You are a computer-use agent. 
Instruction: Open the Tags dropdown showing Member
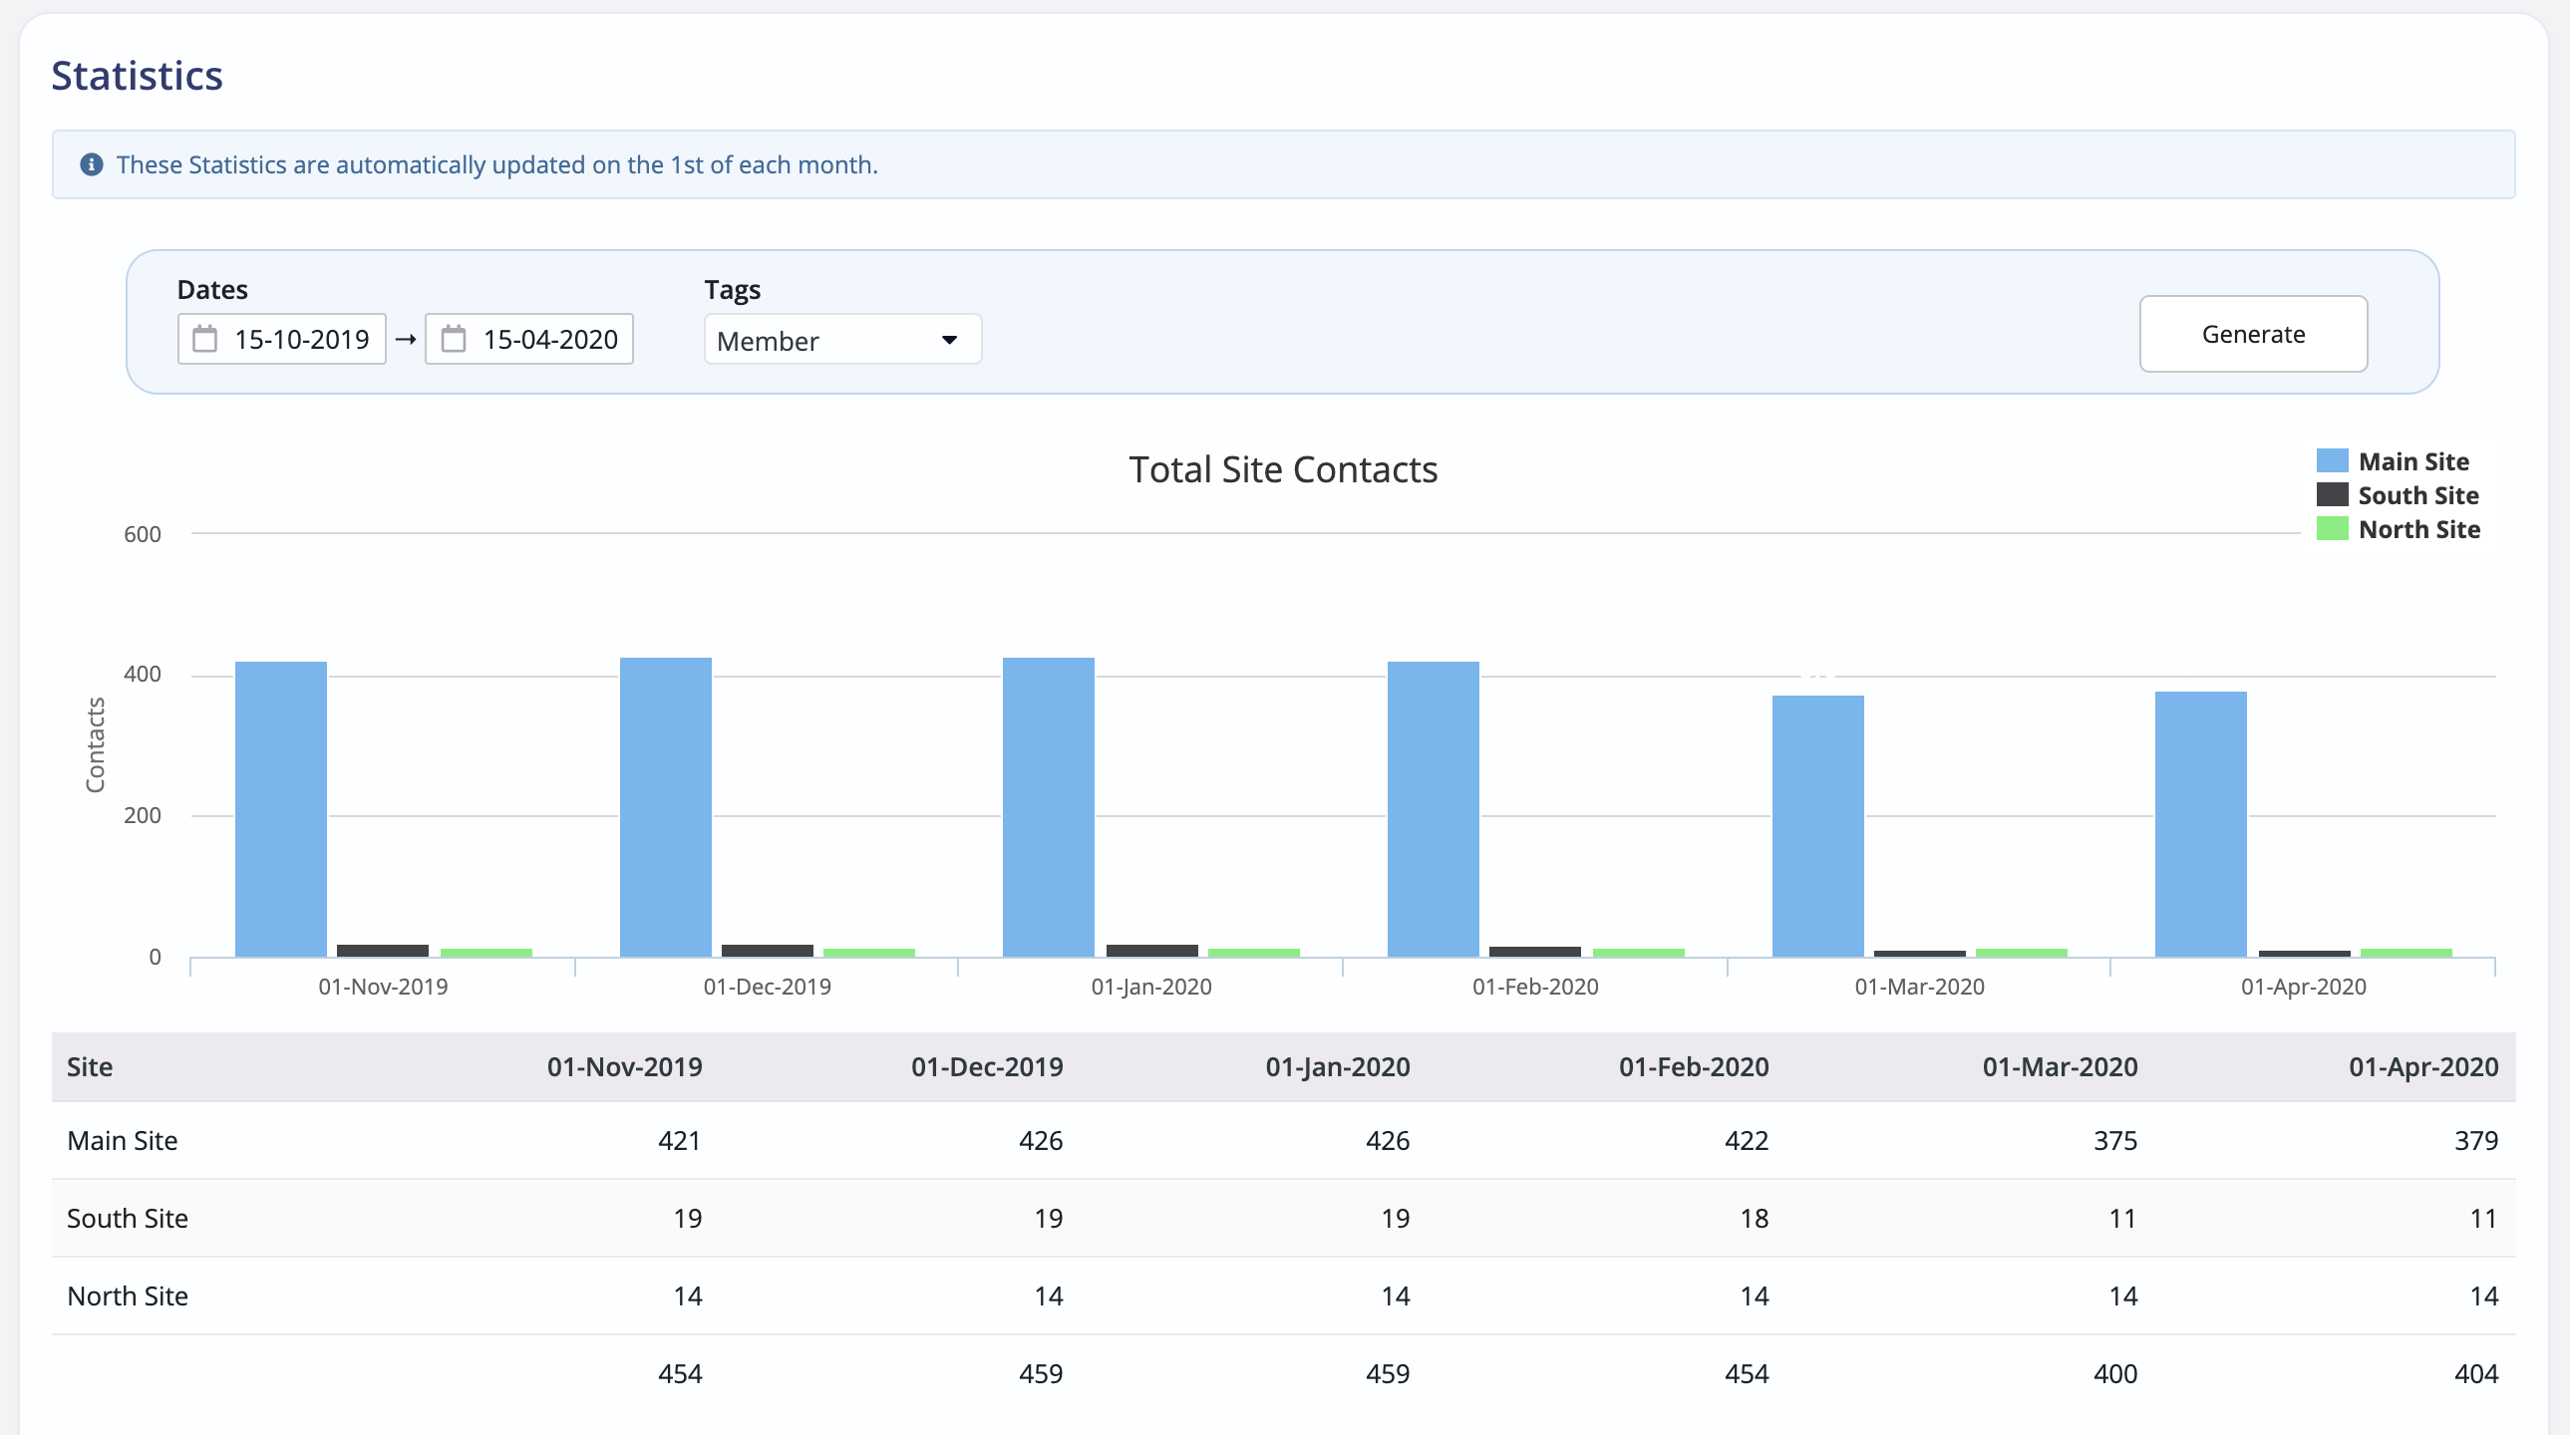841,339
